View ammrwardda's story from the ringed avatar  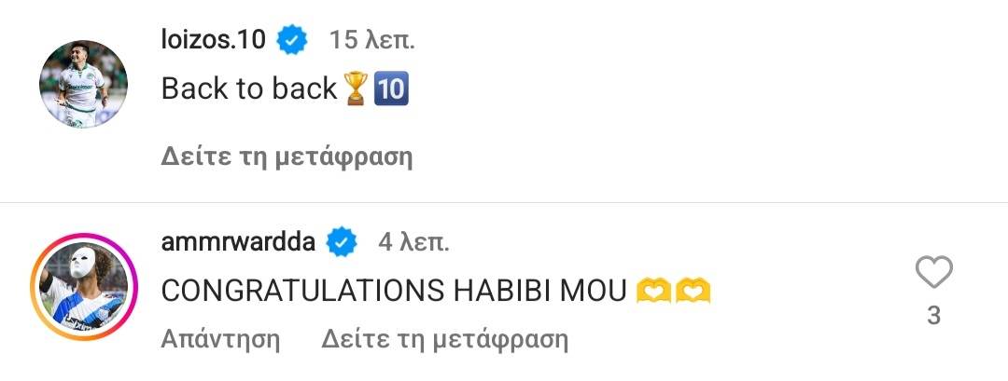pos(84,286)
